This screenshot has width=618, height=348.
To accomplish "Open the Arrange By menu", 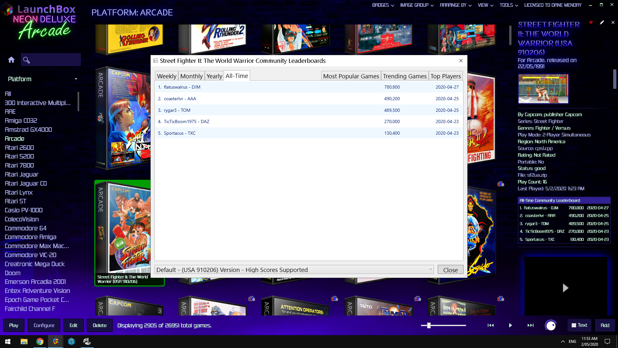I will 455,5.
